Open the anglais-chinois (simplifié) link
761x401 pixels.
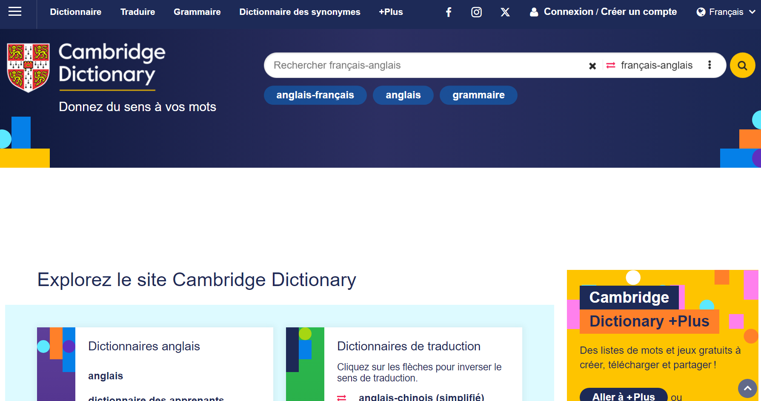tap(421, 397)
